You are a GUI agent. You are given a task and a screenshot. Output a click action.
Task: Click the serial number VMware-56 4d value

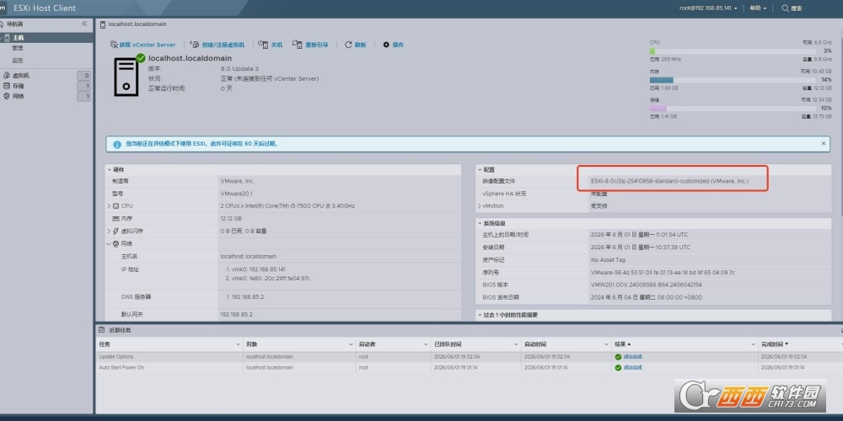pyautogui.click(x=663, y=272)
